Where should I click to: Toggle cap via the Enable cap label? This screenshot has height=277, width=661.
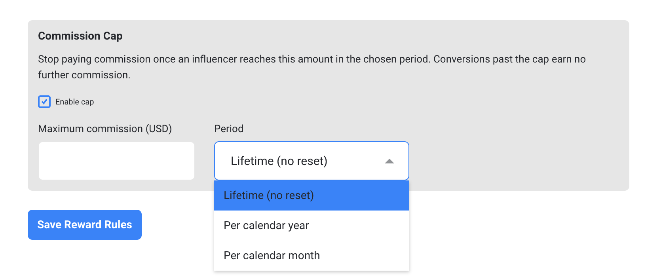pyautogui.click(x=74, y=102)
